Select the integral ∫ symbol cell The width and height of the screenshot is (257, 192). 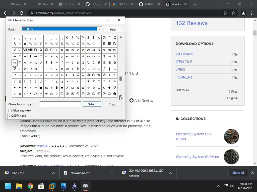[x=104, y=69]
